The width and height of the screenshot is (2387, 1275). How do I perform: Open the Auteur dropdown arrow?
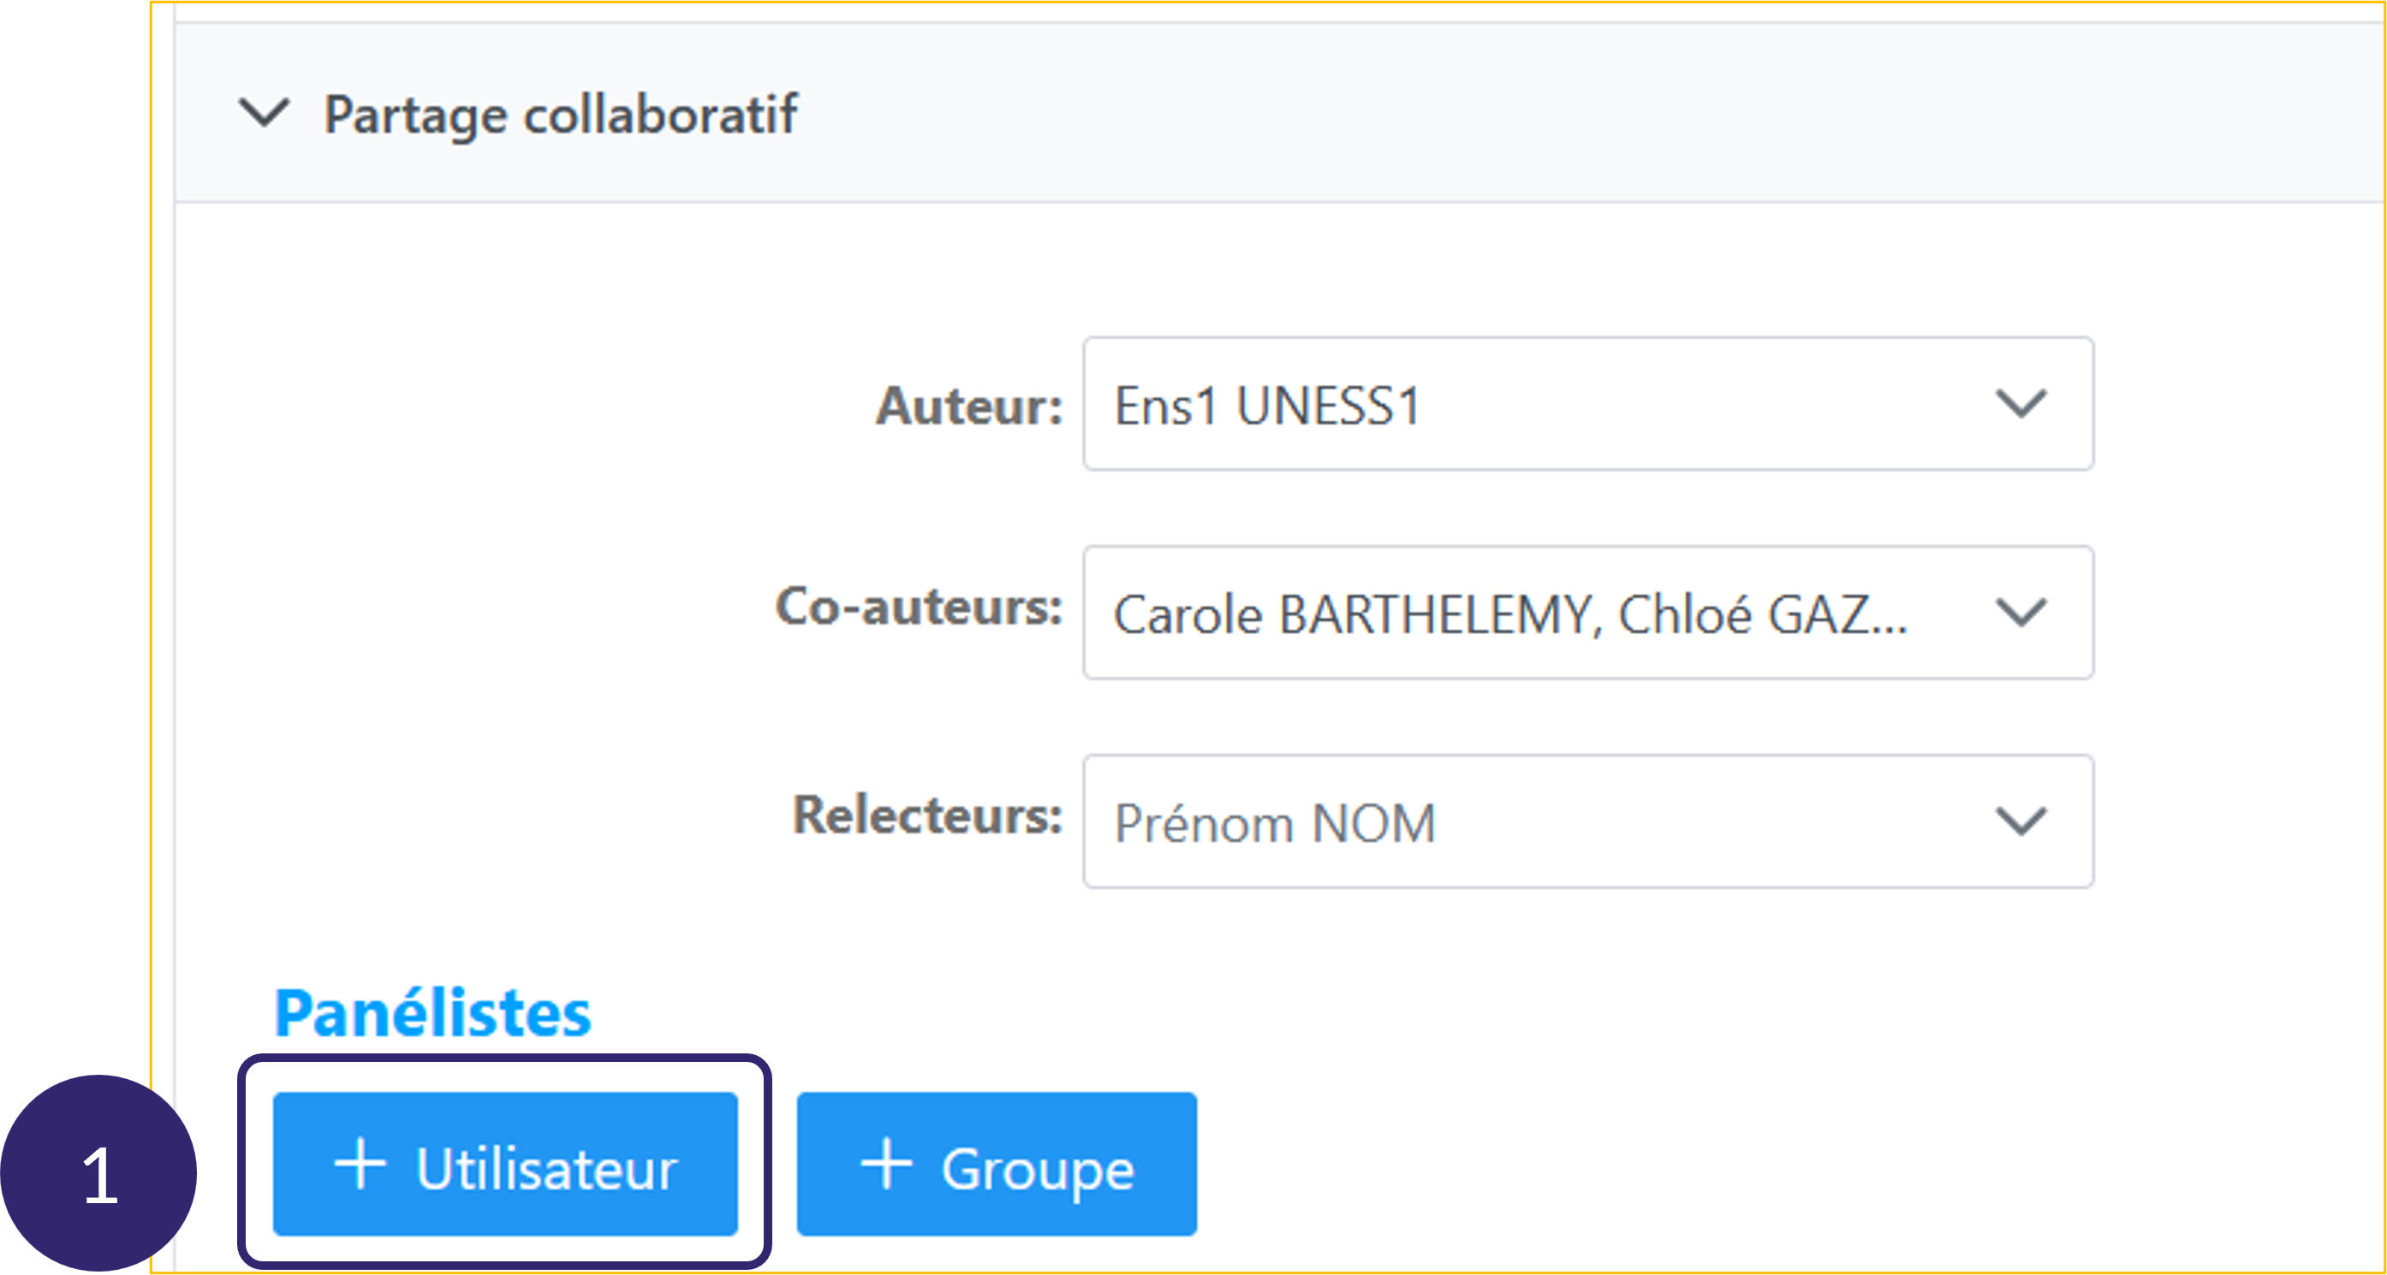(x=2020, y=404)
